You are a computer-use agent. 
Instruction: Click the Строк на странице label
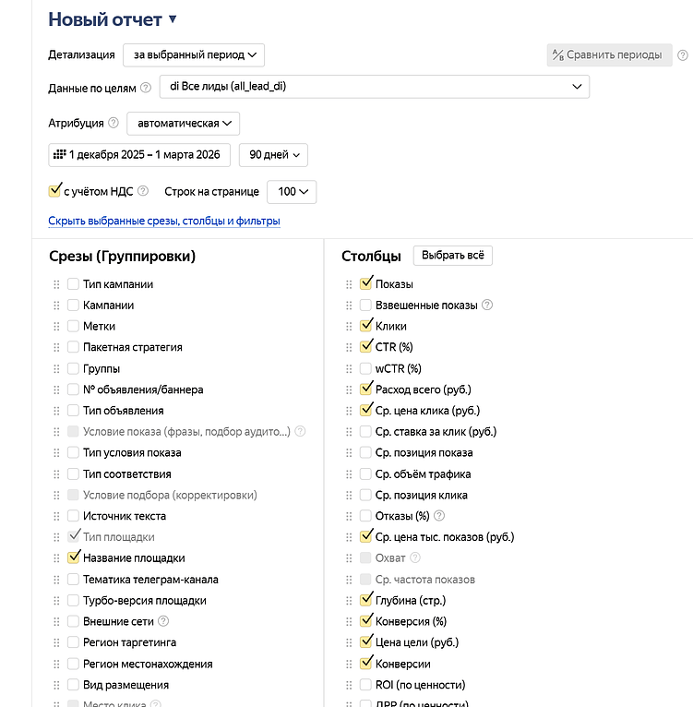(211, 192)
